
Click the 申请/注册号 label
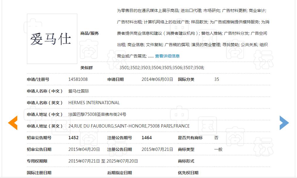pyautogui.click(x=38, y=79)
